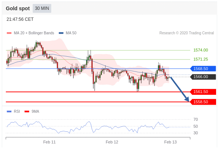This screenshot has height=150, width=219.
Task: Click the RSI 70 level label
Action: [196, 119]
